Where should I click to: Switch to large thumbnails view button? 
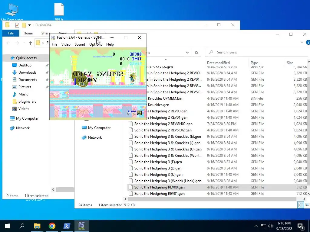307,205
